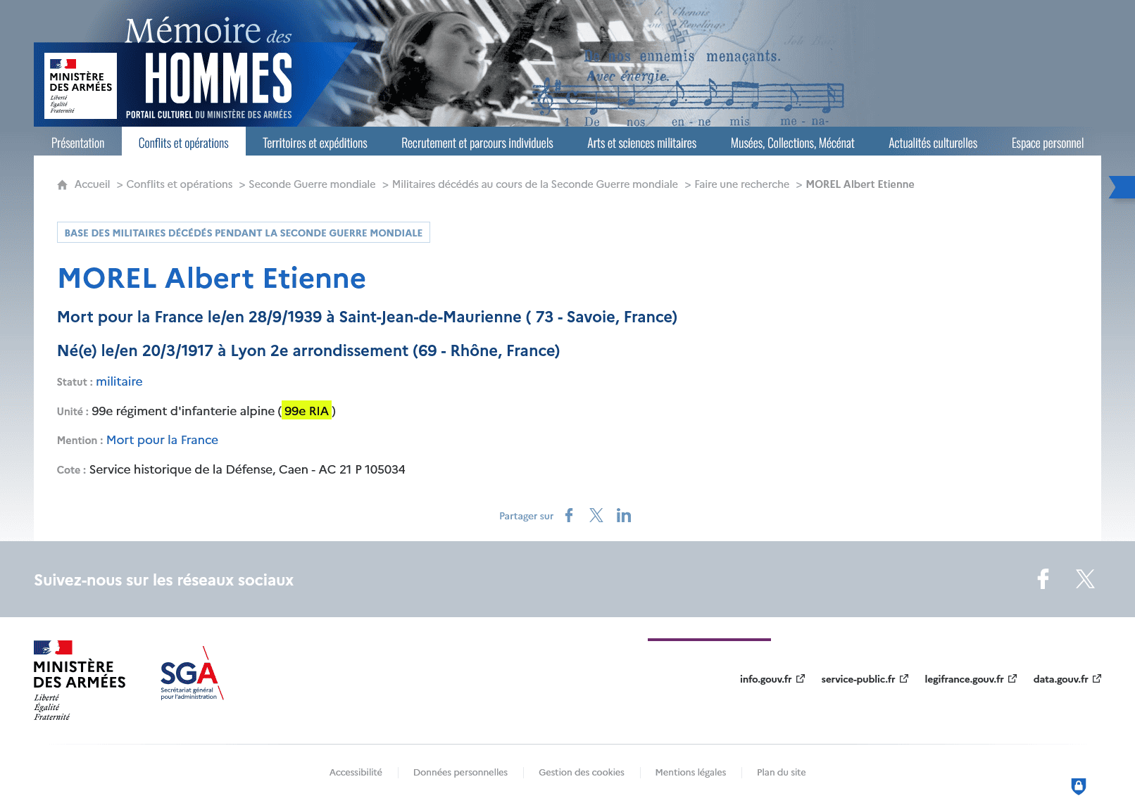Click the Mémoire des Hommes site title
This screenshot has width=1135, height=810.
click(x=208, y=68)
